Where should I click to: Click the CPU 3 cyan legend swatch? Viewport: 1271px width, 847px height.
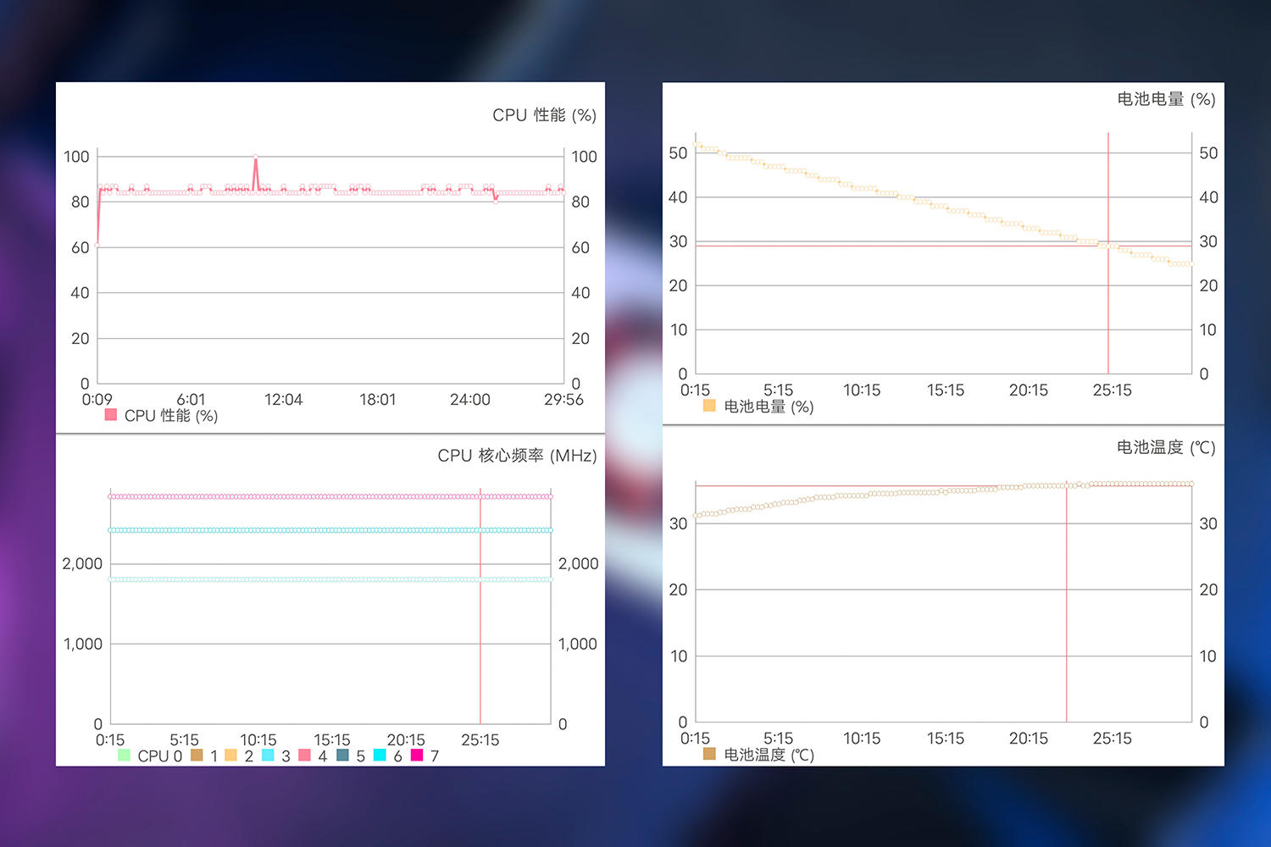(267, 755)
